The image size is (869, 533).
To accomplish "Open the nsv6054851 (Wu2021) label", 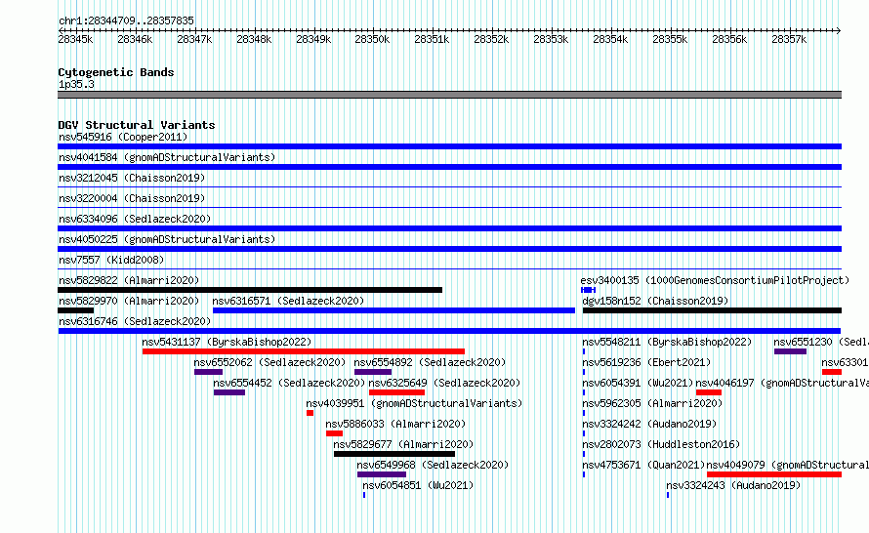I will 419,485.
